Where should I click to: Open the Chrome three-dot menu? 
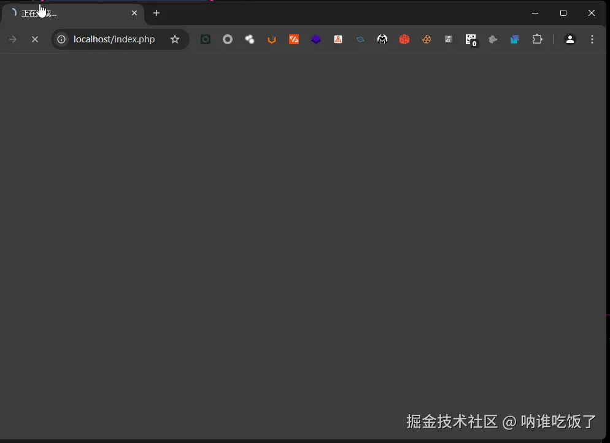pyautogui.click(x=592, y=39)
